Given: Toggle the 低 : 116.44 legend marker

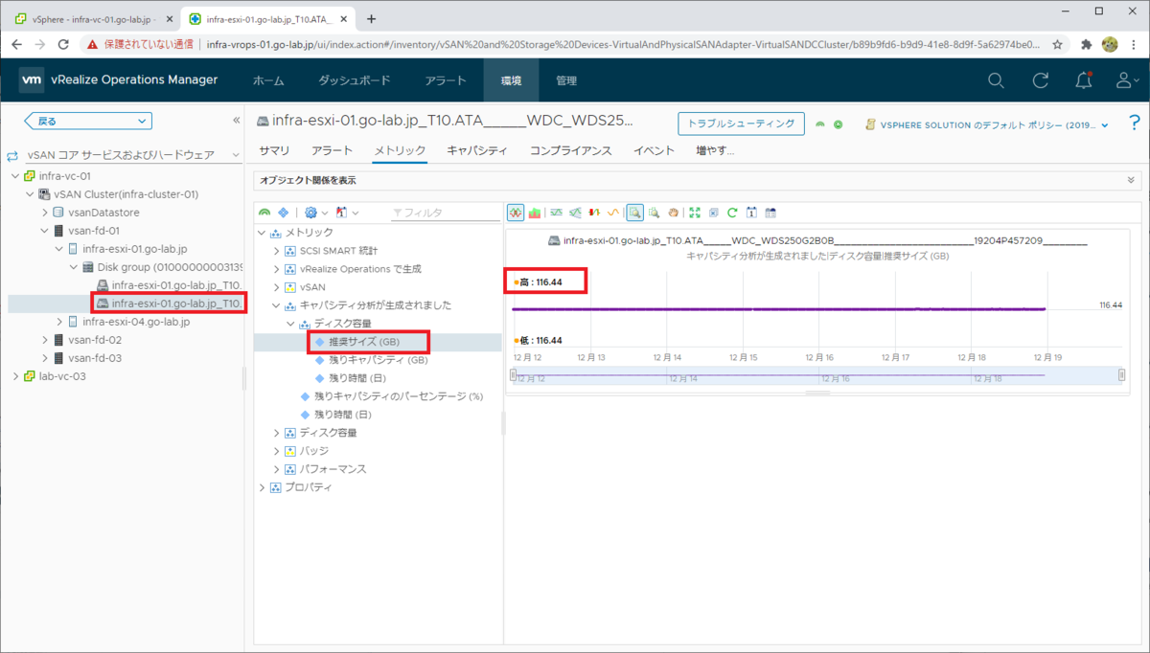Looking at the screenshot, I should (517, 340).
